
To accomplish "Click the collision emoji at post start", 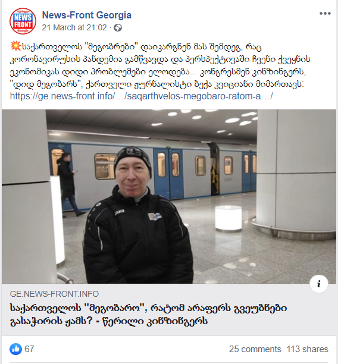I will (x=15, y=46).
